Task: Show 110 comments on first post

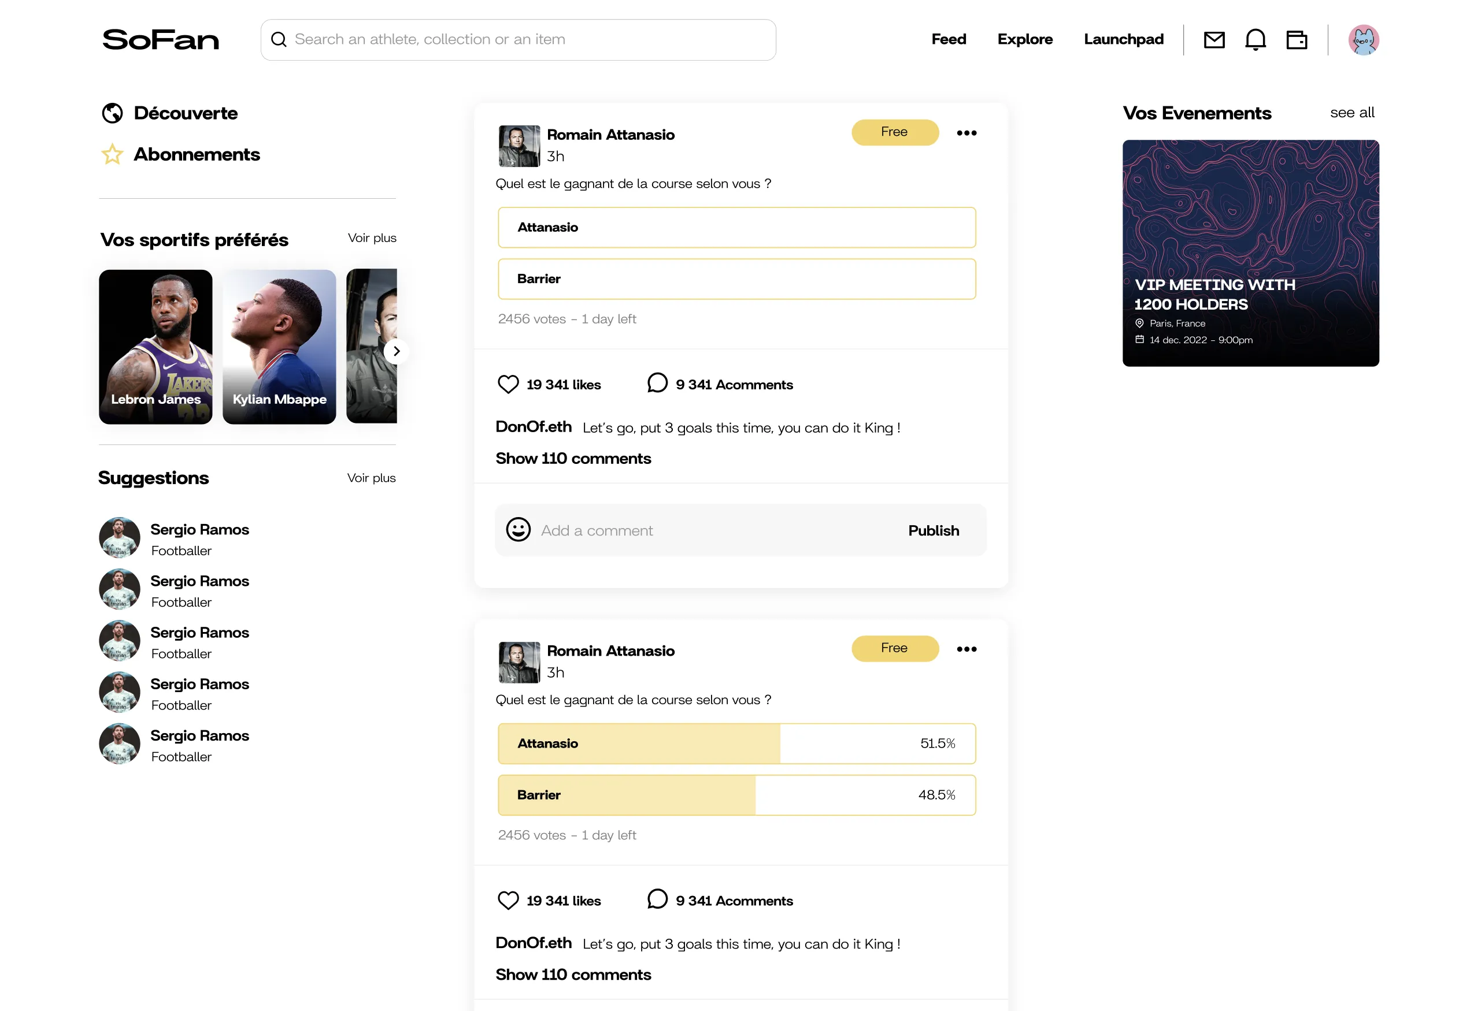Action: pos(573,459)
